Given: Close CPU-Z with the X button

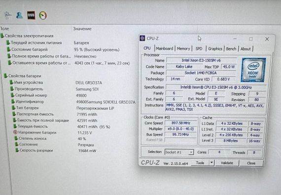Looking at the screenshot, I should 267,39.
